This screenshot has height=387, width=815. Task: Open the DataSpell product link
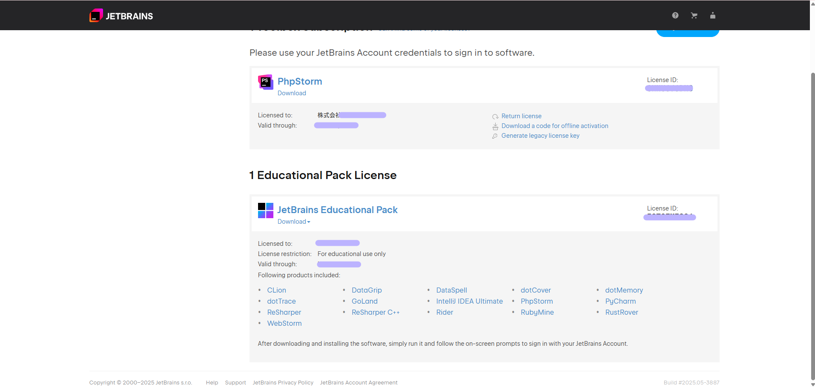451,290
